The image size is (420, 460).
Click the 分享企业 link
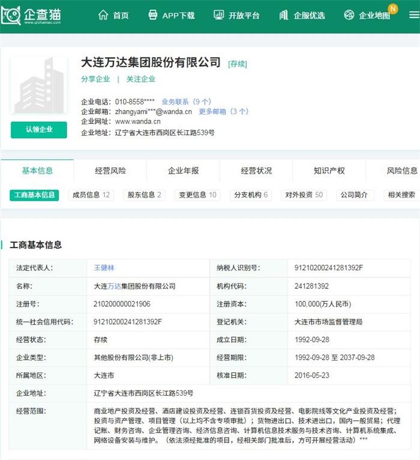pyautogui.click(x=95, y=79)
